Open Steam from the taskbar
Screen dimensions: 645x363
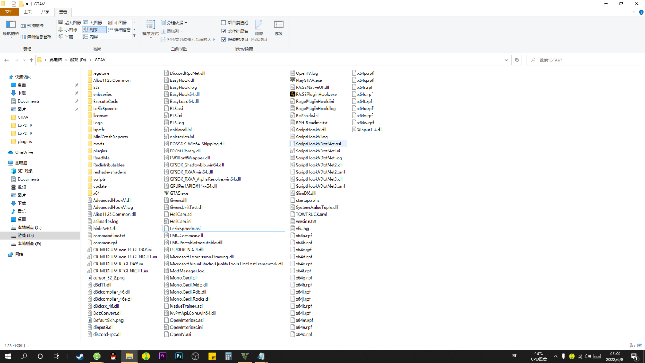(x=80, y=356)
